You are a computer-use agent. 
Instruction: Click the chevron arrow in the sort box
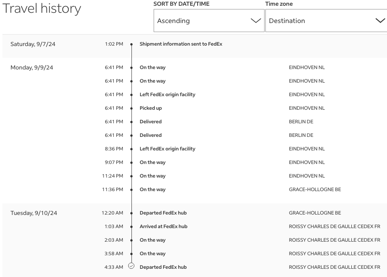point(256,21)
